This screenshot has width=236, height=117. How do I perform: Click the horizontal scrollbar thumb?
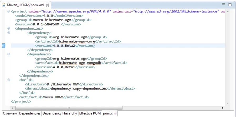coord(69,108)
